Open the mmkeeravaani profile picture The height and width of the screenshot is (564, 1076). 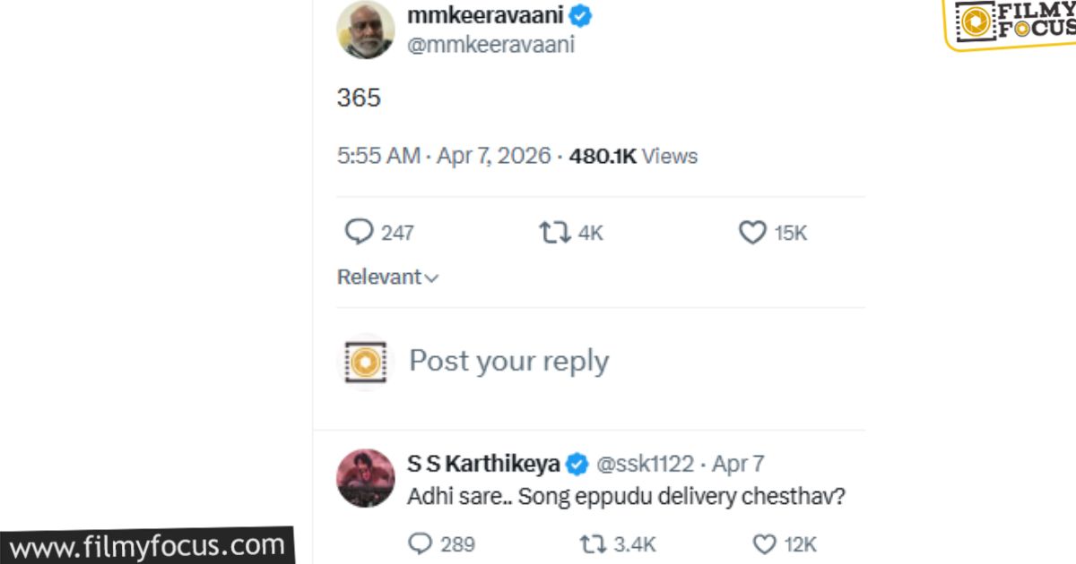[366, 30]
